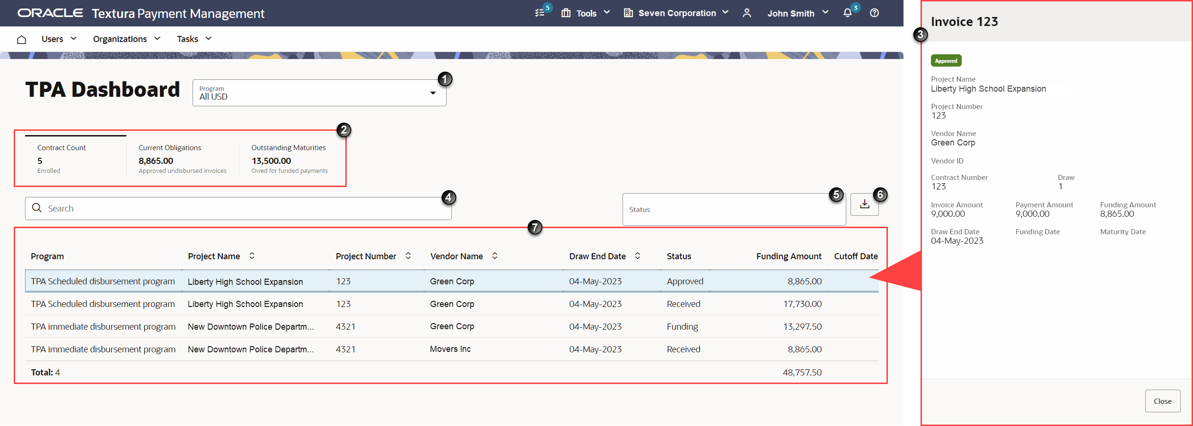Image resolution: width=1193 pixels, height=426 pixels.
Task: Sort by Project Name column
Action: [x=252, y=256]
